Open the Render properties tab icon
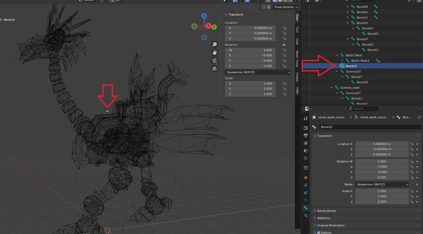423x234 pixels. point(306,128)
